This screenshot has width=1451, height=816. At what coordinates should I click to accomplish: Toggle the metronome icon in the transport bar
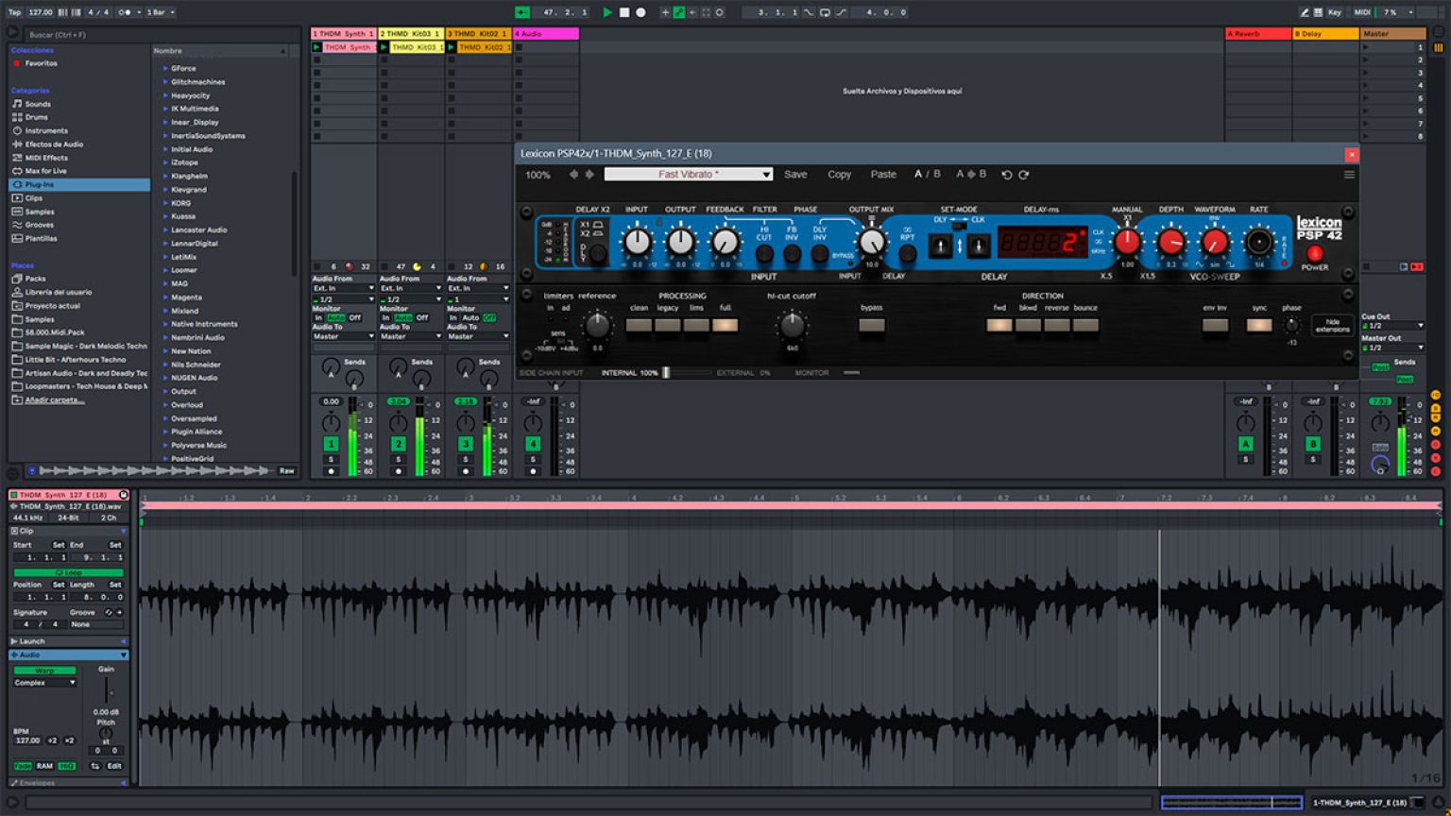125,12
